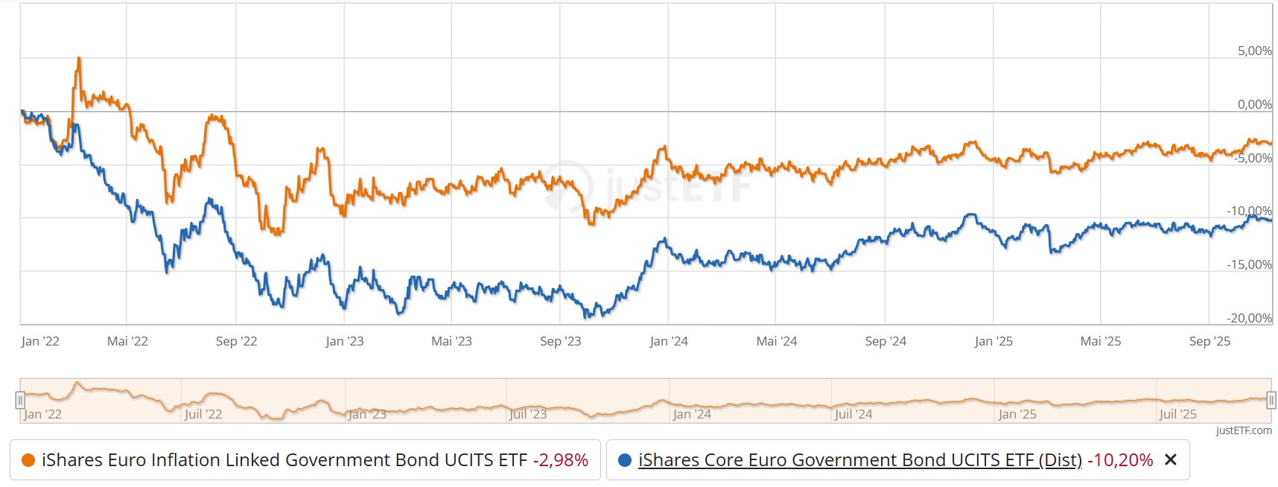
Task: Click the Jan '25 marker in the navigator
Action: coord(1017,414)
